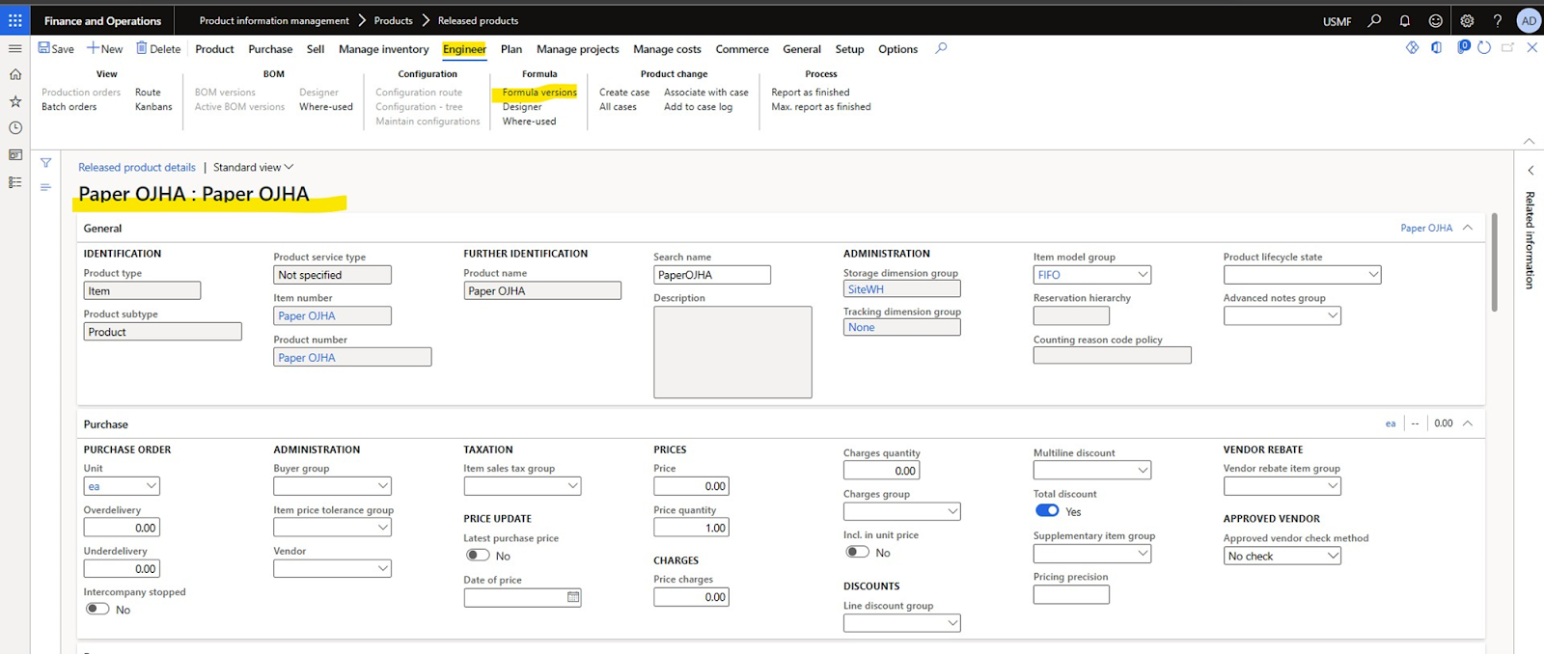Collapse the General fast tab

[1468, 228]
